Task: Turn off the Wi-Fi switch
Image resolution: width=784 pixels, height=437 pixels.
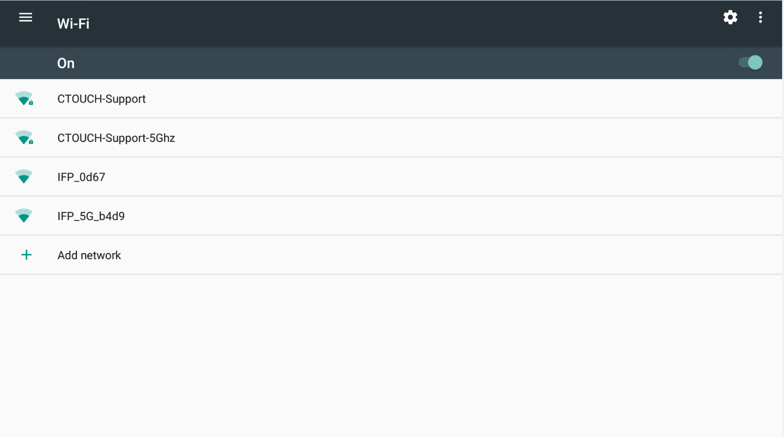Action: pyautogui.click(x=750, y=62)
